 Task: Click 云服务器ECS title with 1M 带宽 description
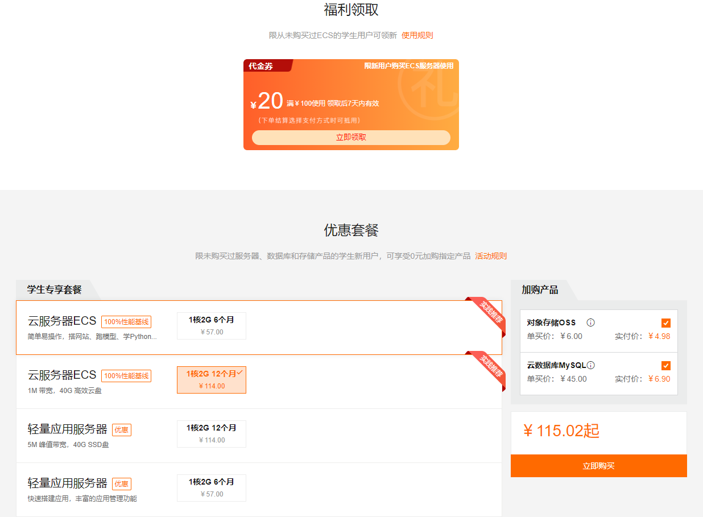(x=62, y=375)
